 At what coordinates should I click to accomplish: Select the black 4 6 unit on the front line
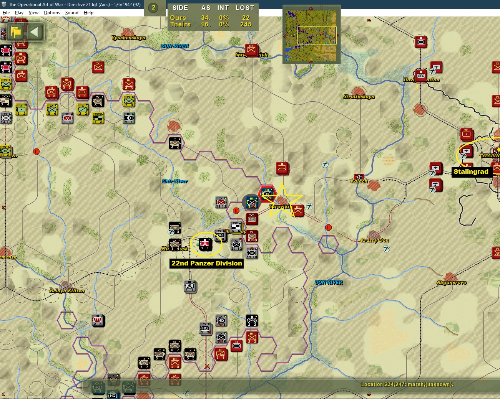175,143
